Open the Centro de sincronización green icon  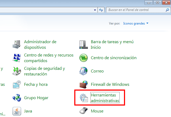pyautogui.click(x=84, y=58)
